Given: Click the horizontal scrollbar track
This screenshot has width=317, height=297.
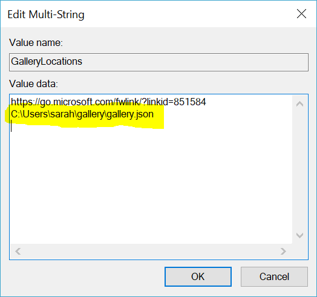Looking at the screenshot, I should (151, 251).
